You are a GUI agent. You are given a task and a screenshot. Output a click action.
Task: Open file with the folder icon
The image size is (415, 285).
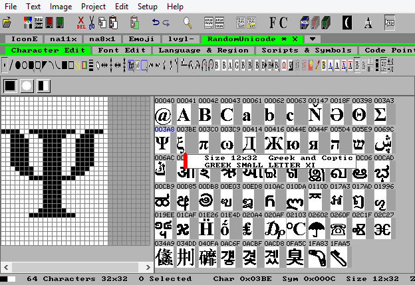point(7,22)
